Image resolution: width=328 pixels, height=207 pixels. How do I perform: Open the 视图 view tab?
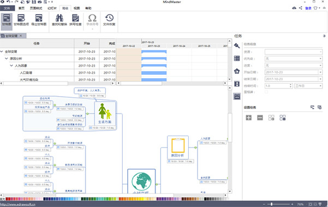point(77,8)
